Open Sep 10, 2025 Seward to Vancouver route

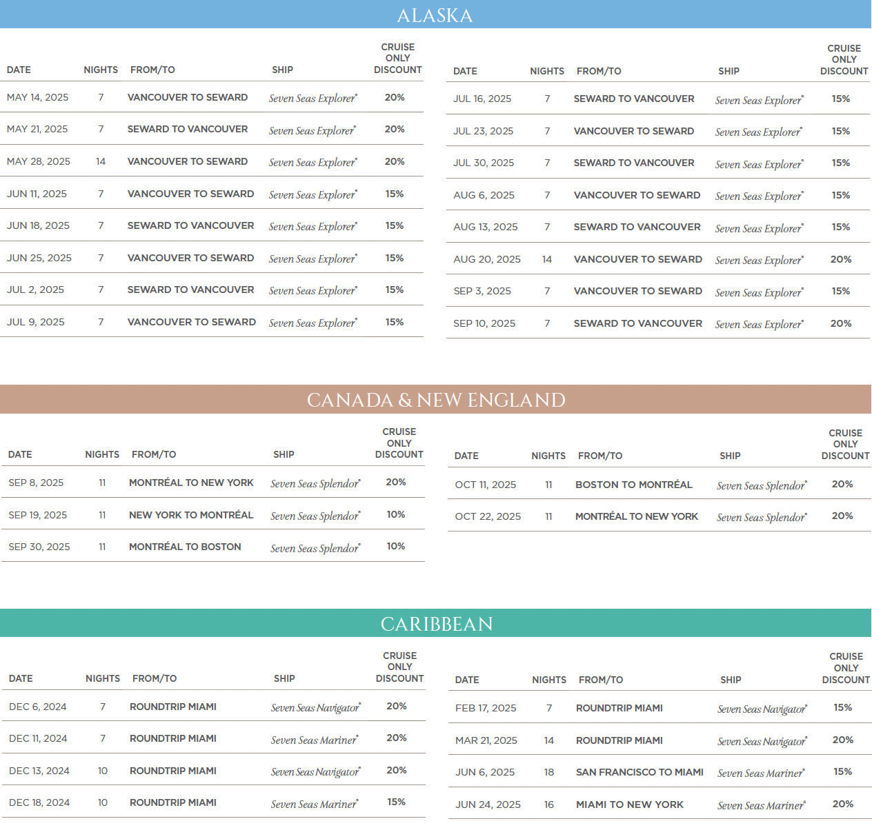pyautogui.click(x=637, y=323)
